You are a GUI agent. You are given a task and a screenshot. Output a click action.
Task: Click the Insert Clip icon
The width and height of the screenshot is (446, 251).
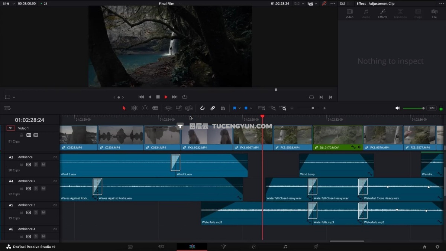point(168,108)
